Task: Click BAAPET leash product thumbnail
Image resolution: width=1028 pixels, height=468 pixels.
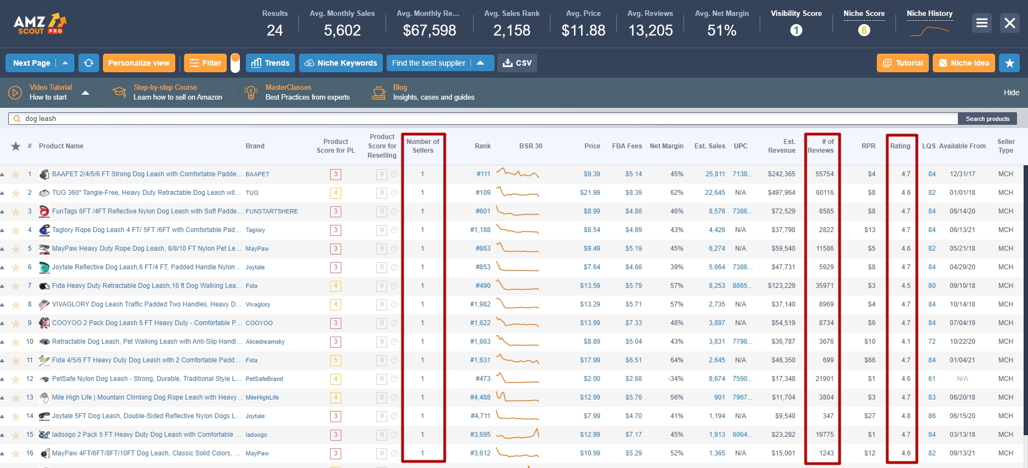Action: (44, 175)
